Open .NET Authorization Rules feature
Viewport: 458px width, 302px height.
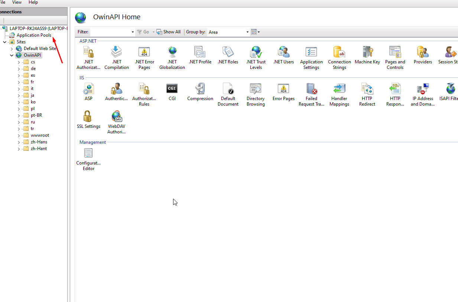(x=88, y=58)
